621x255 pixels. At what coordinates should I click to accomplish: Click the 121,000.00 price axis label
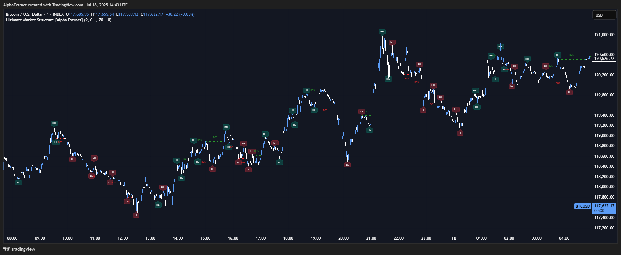pos(604,35)
